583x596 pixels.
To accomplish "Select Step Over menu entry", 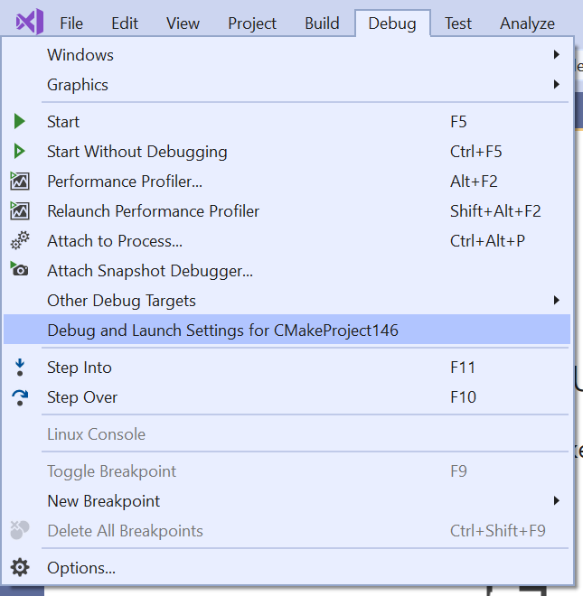I will [287, 397].
